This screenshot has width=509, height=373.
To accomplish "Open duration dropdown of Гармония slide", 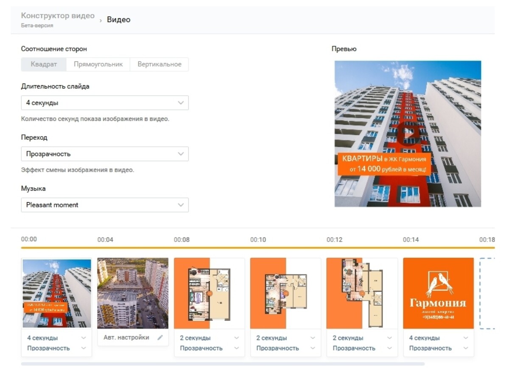I will [438, 338].
